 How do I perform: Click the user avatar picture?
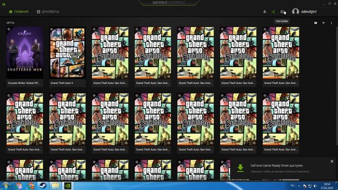(x=295, y=12)
